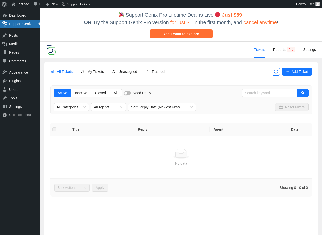Image resolution: width=322 pixels, height=235 pixels.
Task: Open the Media library menu
Action: (x=20, y=44)
